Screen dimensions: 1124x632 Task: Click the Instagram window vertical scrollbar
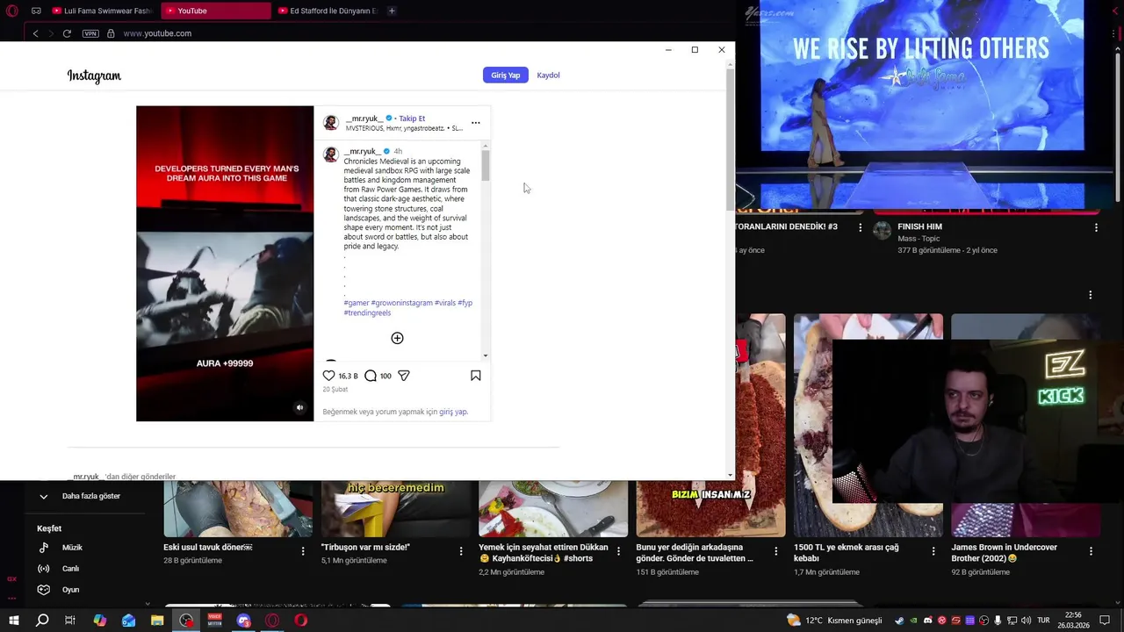coord(730,139)
